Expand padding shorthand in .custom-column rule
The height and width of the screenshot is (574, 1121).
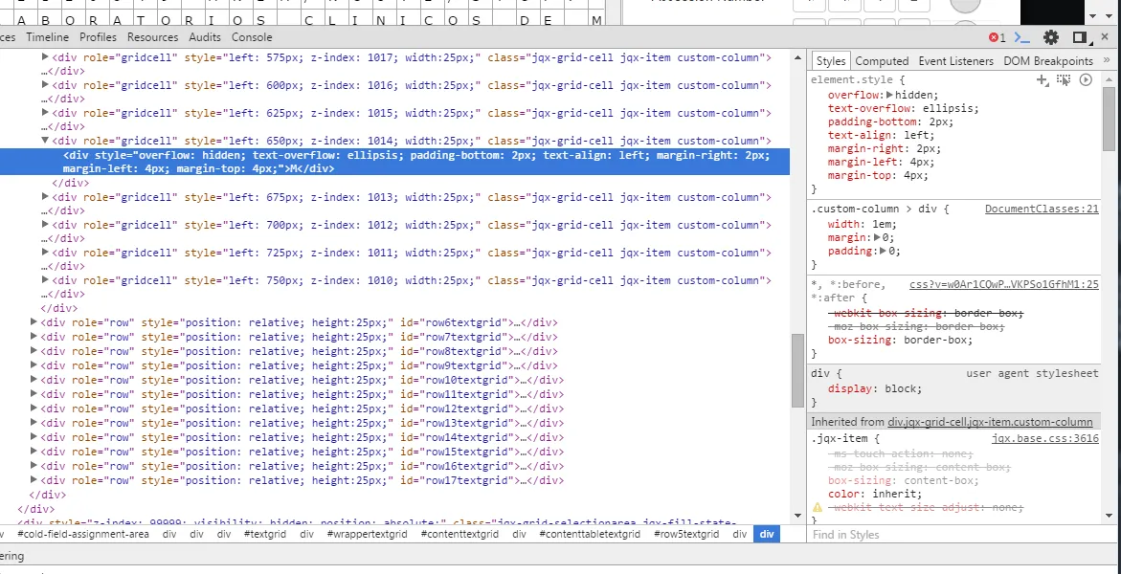tap(884, 251)
